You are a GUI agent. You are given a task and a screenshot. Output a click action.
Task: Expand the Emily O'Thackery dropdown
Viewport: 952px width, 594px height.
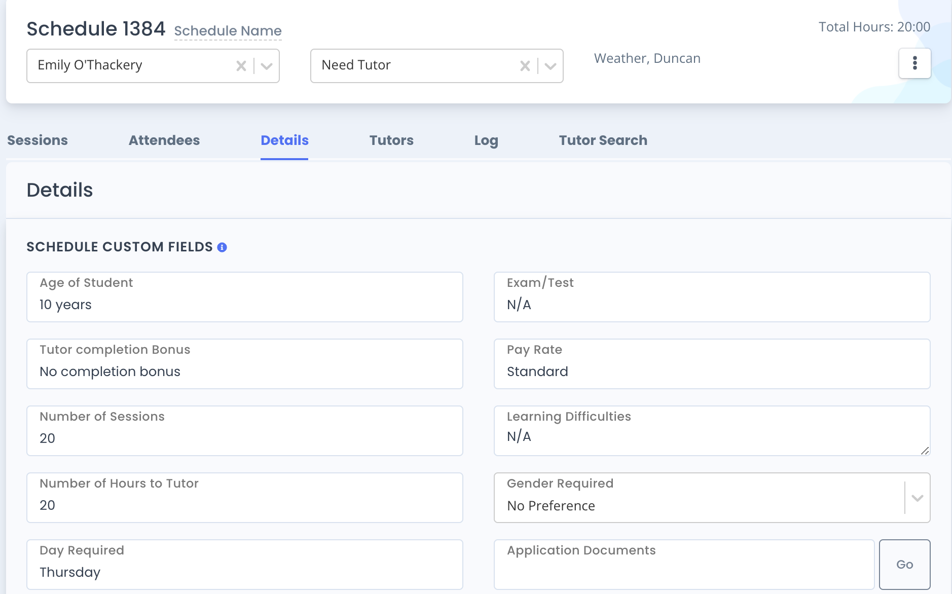click(x=267, y=66)
